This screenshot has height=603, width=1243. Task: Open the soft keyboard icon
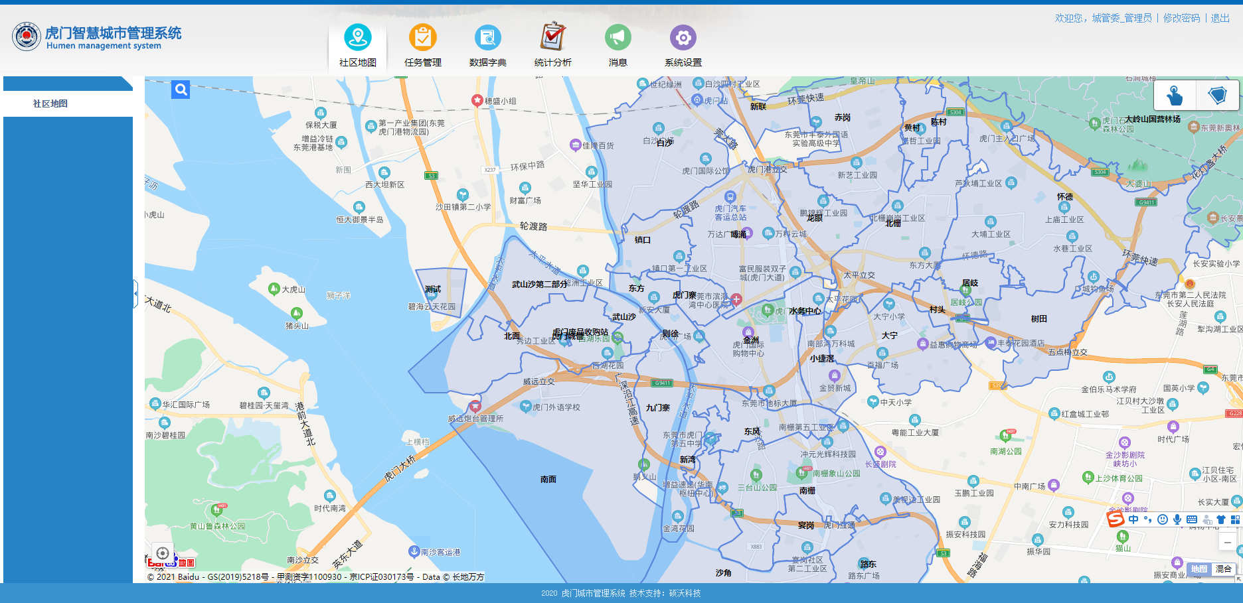pos(1192,519)
